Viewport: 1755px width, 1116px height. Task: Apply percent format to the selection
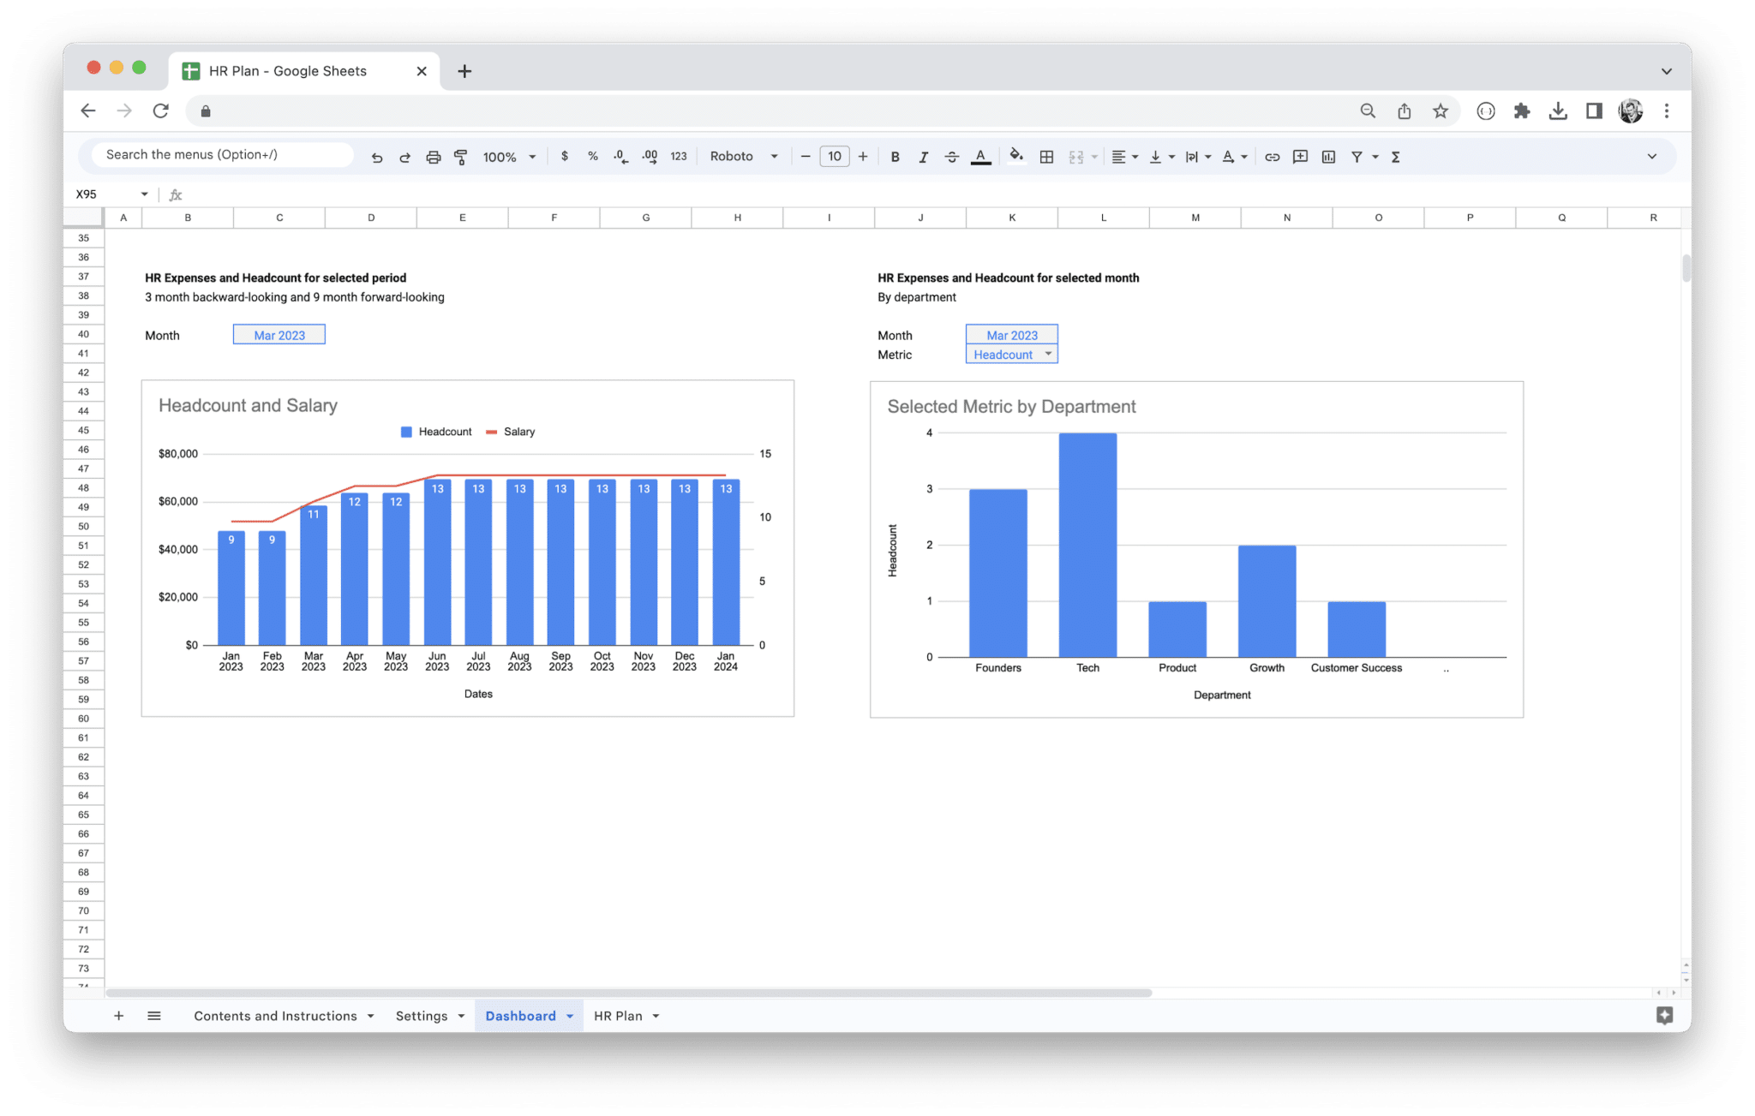592,156
